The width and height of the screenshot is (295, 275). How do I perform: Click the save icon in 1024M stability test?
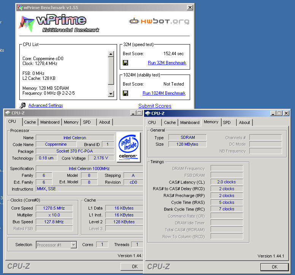coord(125,93)
